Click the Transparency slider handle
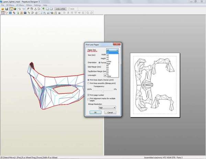This screenshot has width=206, height=159. (103, 91)
